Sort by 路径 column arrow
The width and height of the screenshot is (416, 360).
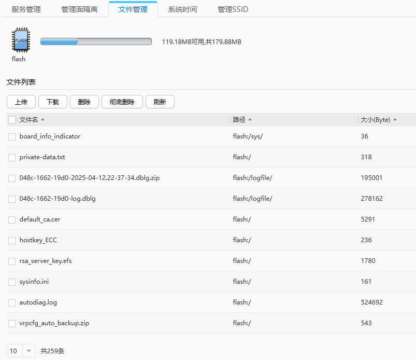[x=250, y=120]
